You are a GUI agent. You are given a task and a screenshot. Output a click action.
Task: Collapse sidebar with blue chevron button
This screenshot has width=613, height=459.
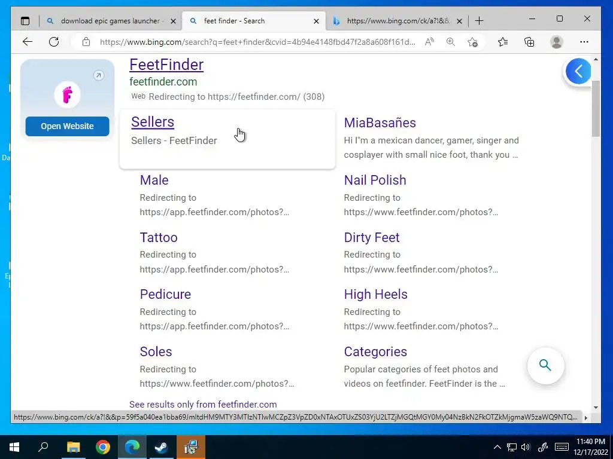tap(578, 71)
